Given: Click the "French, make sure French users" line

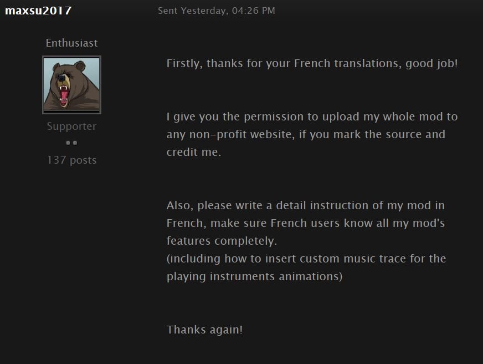Looking at the screenshot, I should (306, 223).
